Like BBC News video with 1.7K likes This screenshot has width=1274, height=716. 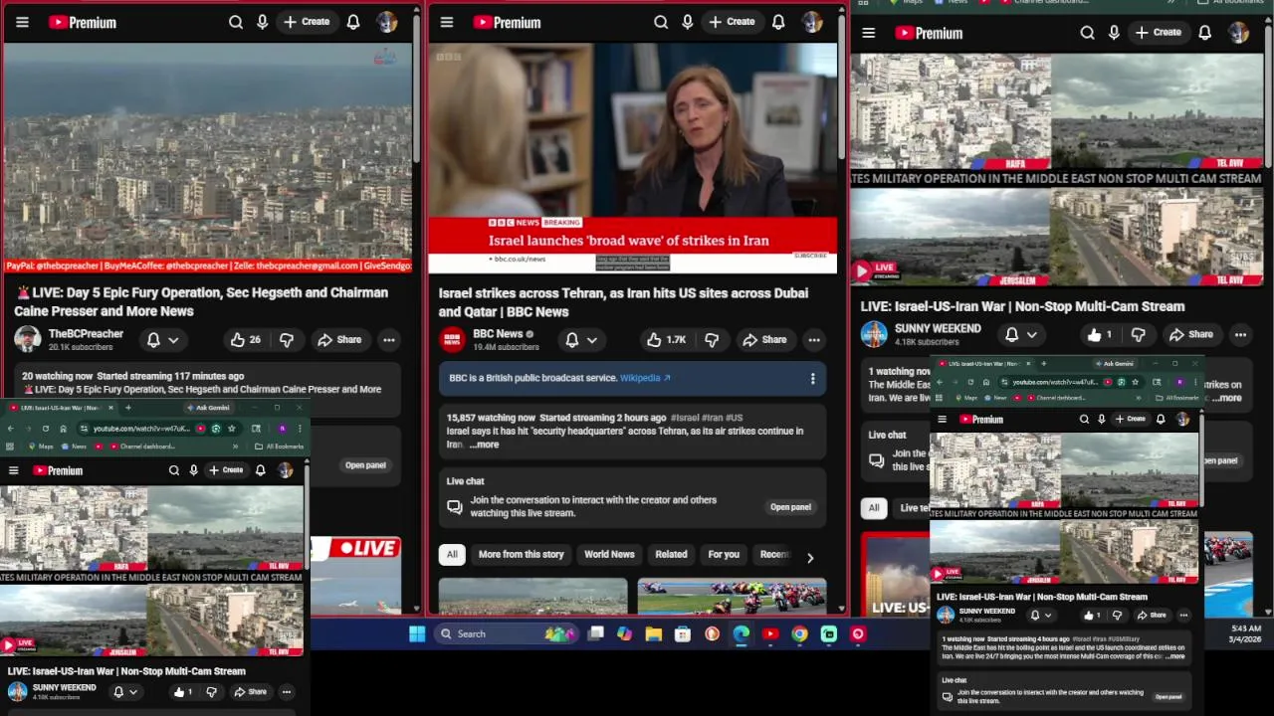[x=667, y=340]
